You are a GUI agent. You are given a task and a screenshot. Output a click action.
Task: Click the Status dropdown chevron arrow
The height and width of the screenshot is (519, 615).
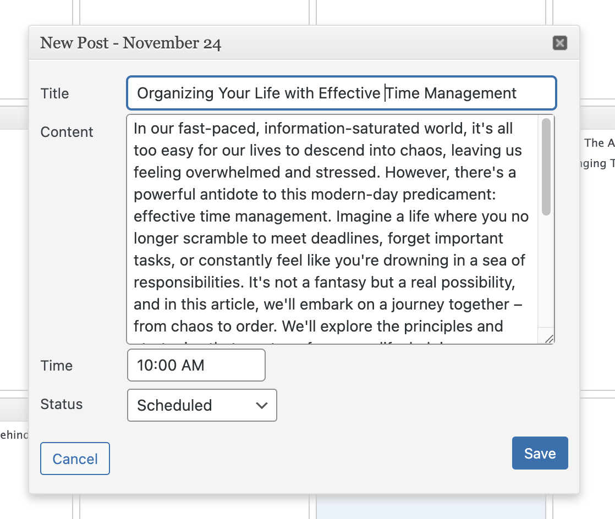tap(261, 405)
